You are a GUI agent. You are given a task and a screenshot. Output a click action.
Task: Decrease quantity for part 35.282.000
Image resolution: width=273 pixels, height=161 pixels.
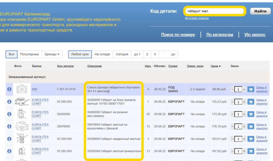click(233, 151)
